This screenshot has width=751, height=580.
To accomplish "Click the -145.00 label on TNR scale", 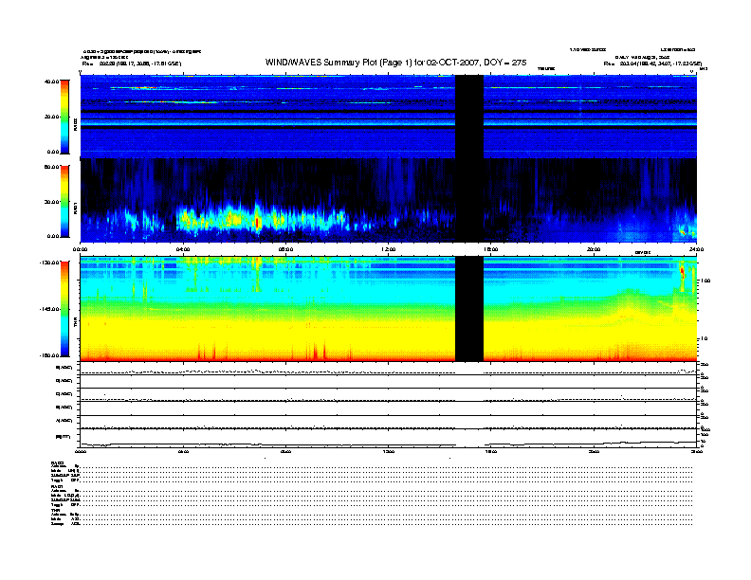I will point(50,309).
